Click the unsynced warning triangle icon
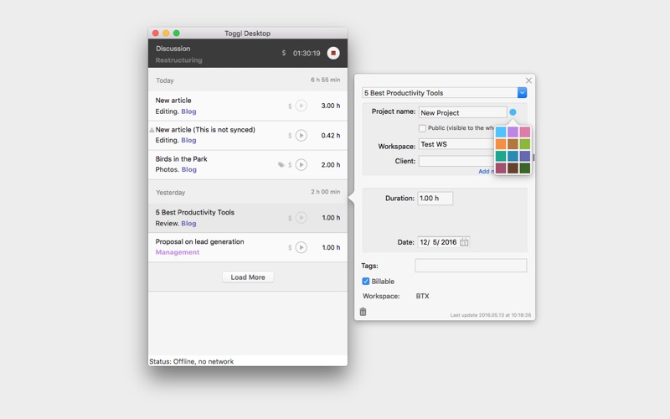This screenshot has width=670, height=419. [152, 130]
